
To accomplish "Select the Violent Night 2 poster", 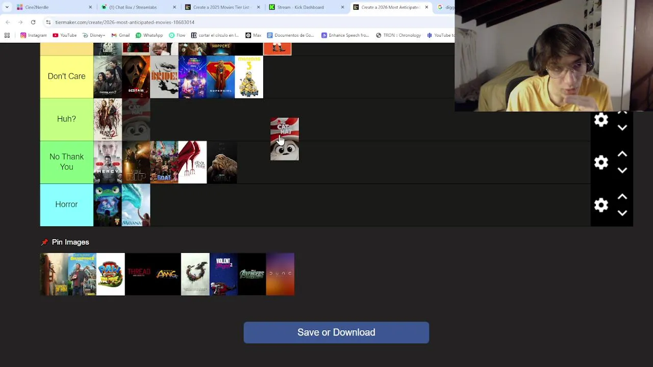I will 223,274.
